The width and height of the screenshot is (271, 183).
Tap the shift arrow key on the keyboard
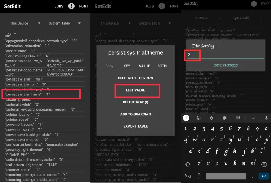pos(188,164)
